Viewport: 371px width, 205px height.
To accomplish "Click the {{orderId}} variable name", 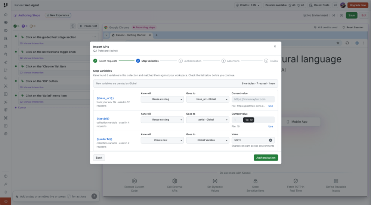I will coord(104,139).
